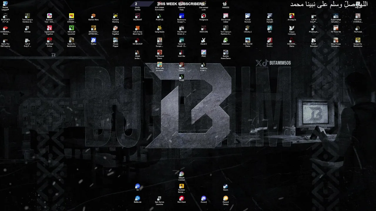
Task: Open the Epic Games Launcher shortcut
Action: pos(160,201)
